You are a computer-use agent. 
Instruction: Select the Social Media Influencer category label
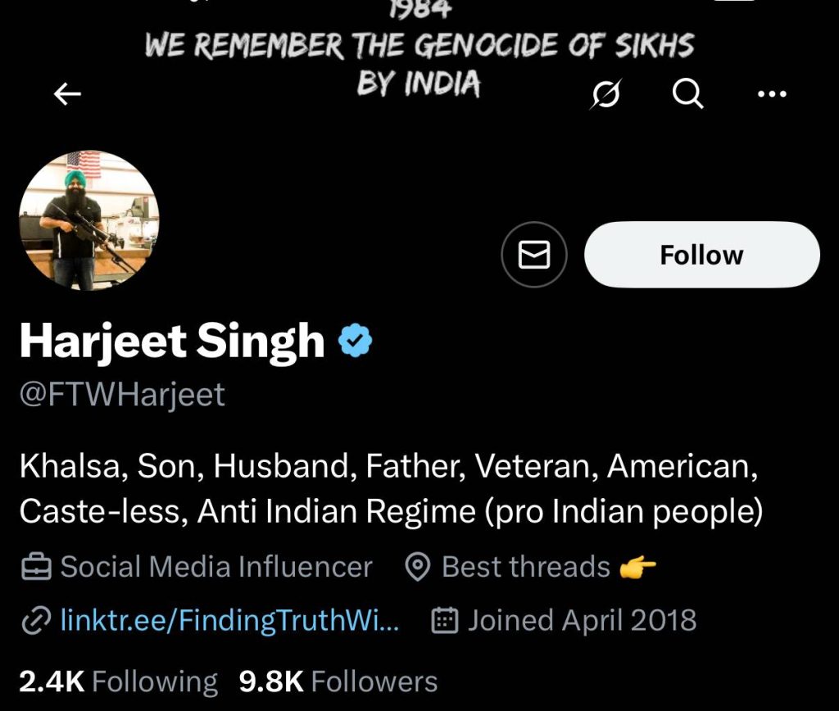pyautogui.click(x=216, y=567)
